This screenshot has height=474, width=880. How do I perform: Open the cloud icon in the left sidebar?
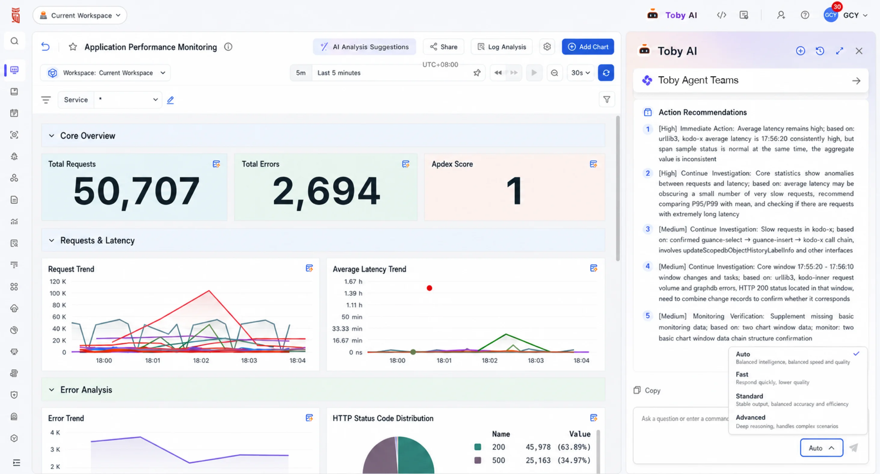pos(14,308)
